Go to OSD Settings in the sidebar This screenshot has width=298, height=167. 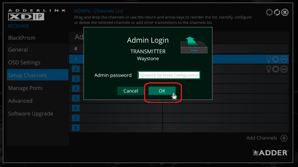pyautogui.click(x=24, y=62)
